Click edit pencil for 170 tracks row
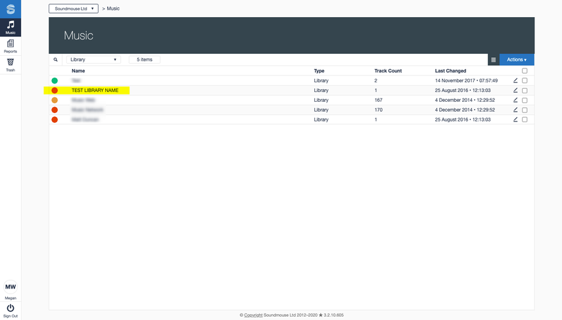This screenshot has width=562, height=320. (515, 110)
